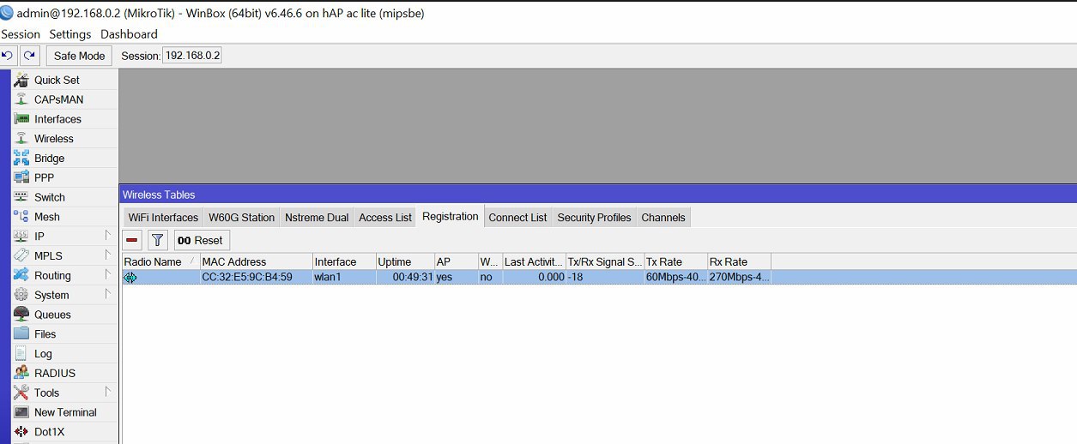Toggle the Safe Mode button

point(79,56)
